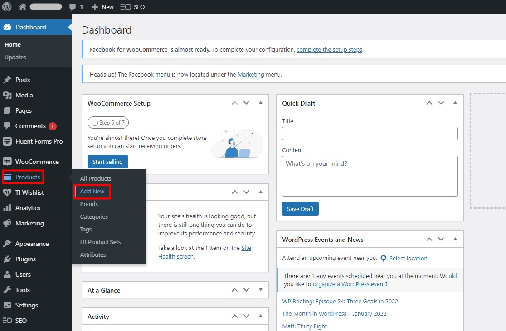Open WP Briefing Episode 24 news link
The image size is (506, 331).
click(x=340, y=302)
